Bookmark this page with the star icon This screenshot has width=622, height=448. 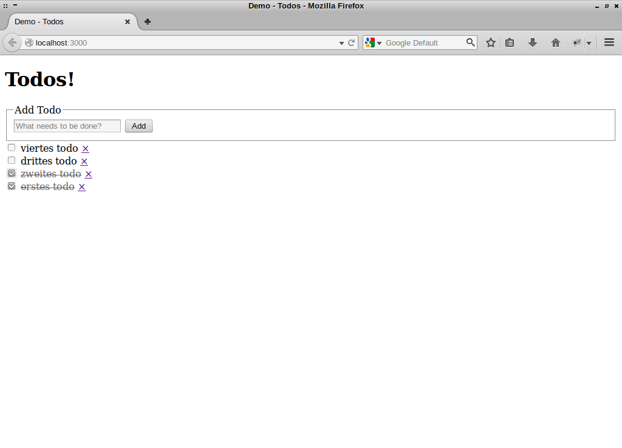491,42
